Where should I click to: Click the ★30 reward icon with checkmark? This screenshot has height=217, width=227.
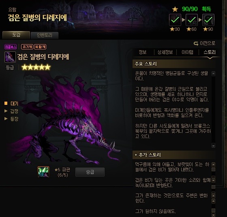click(175, 20)
